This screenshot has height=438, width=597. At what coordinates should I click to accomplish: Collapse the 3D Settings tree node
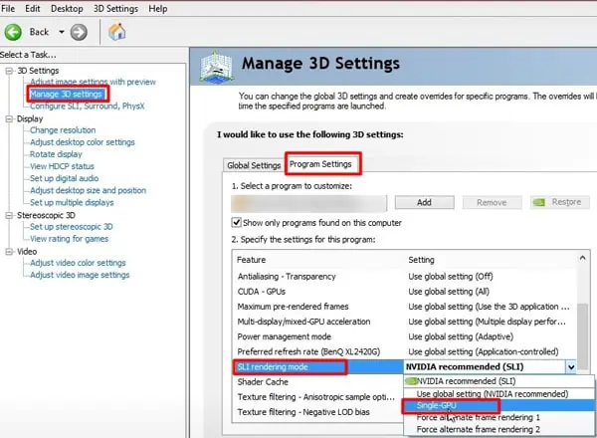[x=9, y=71]
